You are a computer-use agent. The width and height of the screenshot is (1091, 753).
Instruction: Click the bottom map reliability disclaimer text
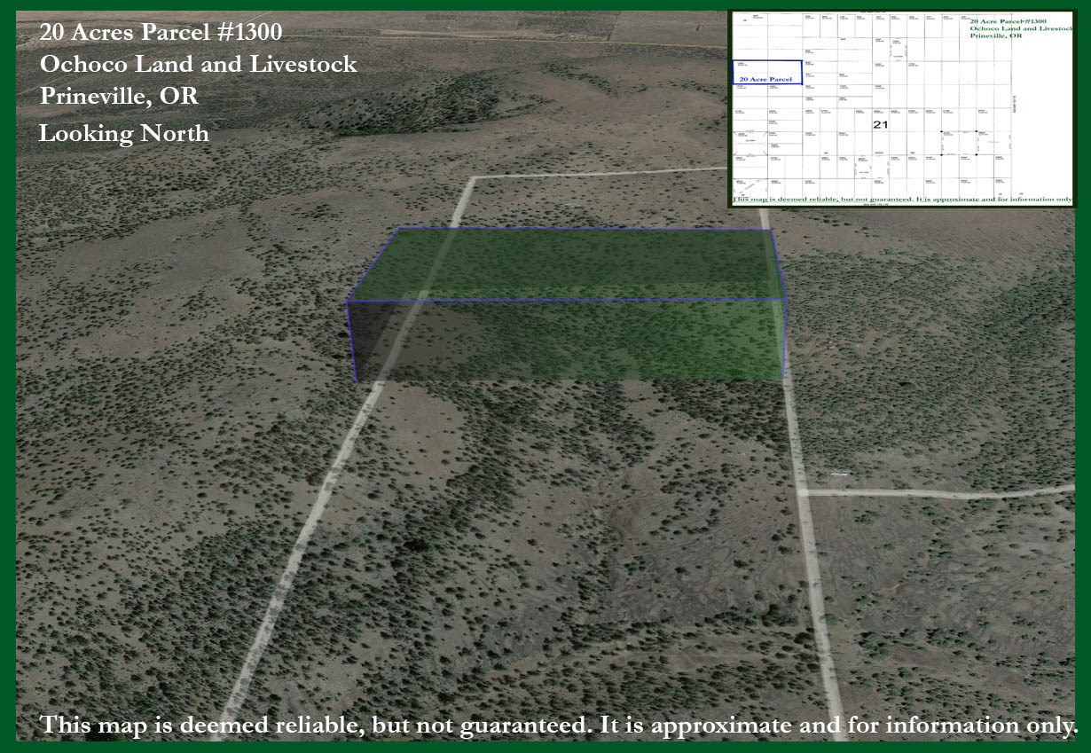pos(559,724)
